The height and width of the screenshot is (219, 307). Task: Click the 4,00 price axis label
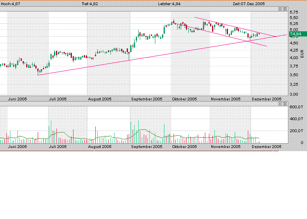tap(293, 58)
